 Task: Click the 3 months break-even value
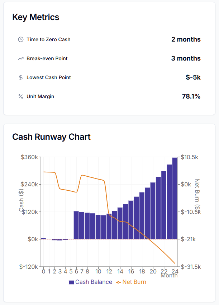(186, 58)
